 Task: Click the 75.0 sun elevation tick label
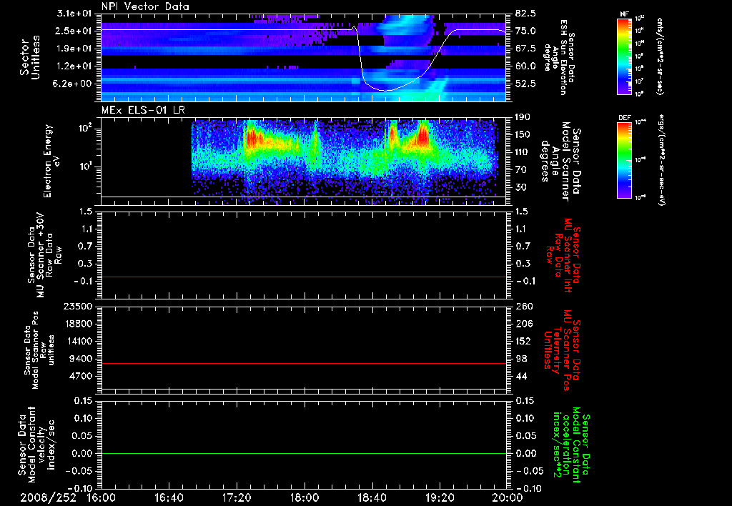click(x=525, y=31)
